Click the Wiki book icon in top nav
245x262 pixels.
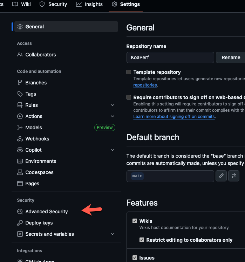click(15, 4)
